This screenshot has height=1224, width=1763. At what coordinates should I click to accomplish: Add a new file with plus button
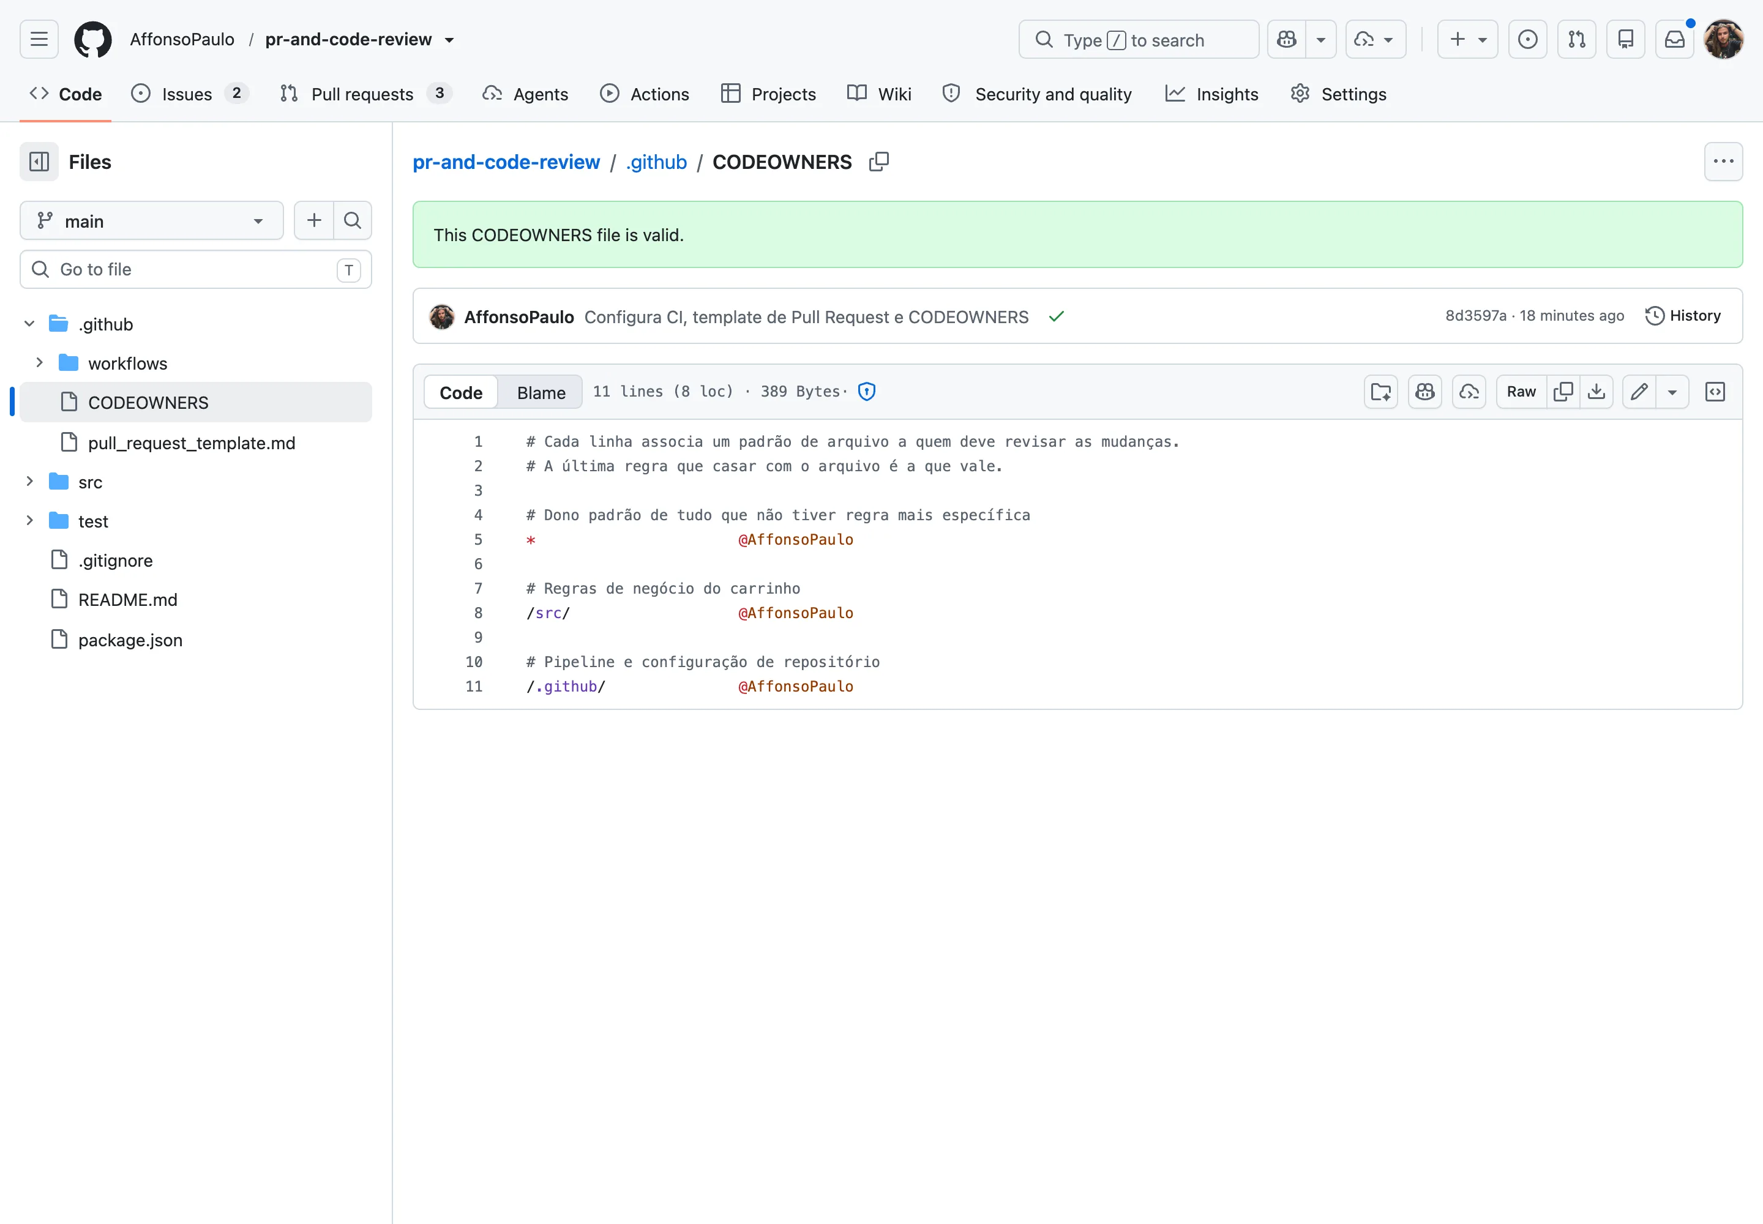[x=314, y=221]
